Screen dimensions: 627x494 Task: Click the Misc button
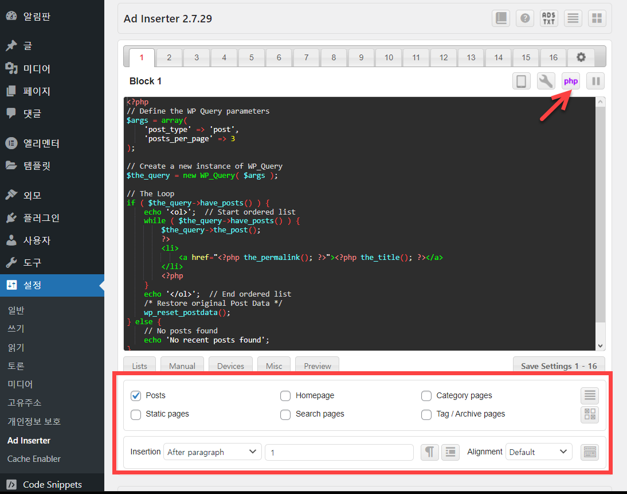pyautogui.click(x=275, y=365)
